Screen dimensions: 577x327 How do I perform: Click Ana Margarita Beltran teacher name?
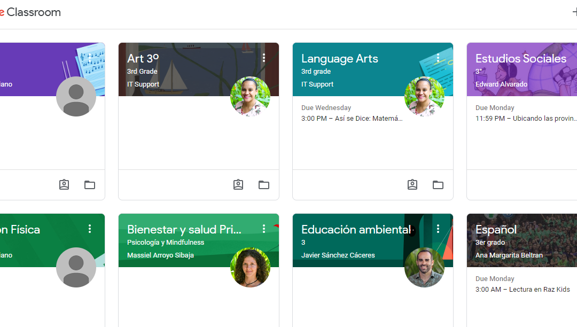point(509,255)
